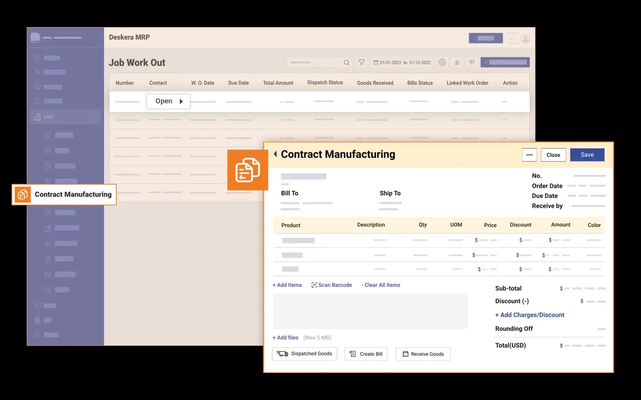Click the Receive Goods button
Image resolution: width=641 pixels, height=400 pixels.
point(423,354)
